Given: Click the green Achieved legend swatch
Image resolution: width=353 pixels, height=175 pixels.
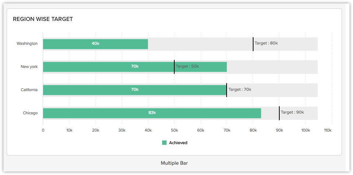Looking at the screenshot, I should pos(164,143).
